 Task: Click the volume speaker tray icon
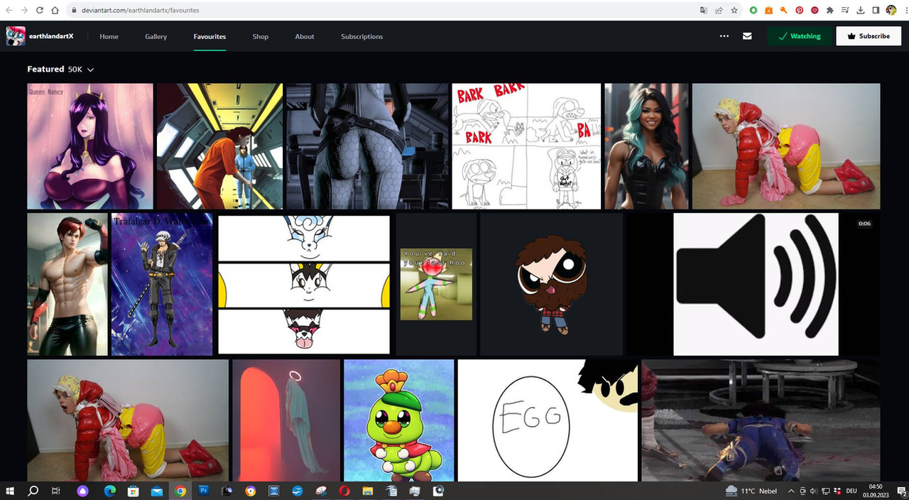click(x=814, y=491)
